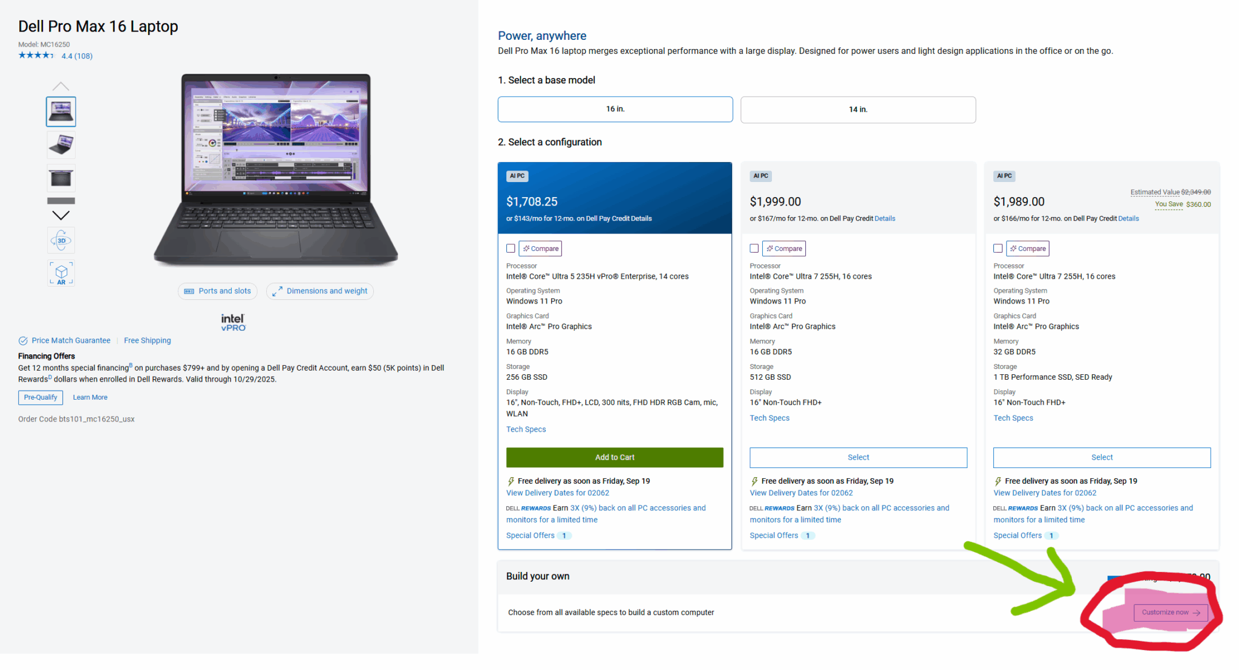Check Compare box for the $1,708.25 configuration

point(511,249)
